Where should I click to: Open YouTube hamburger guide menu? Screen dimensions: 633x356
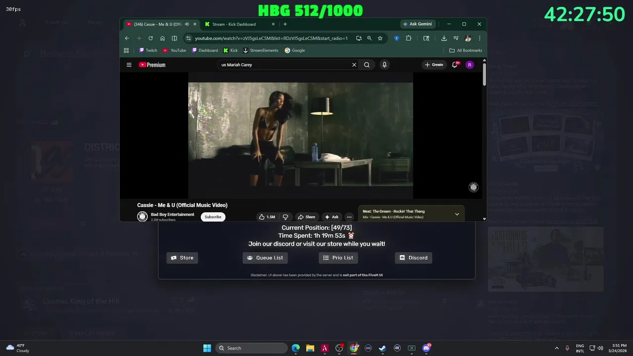129,65
